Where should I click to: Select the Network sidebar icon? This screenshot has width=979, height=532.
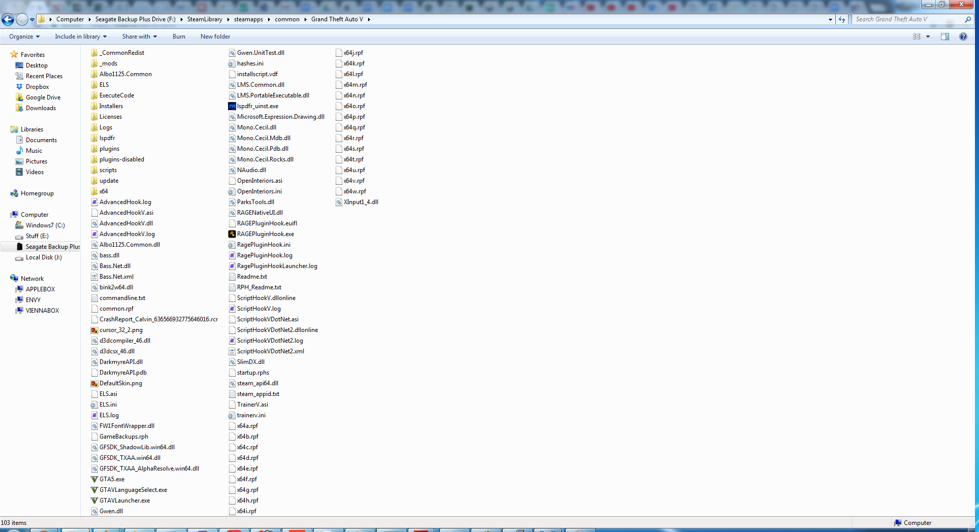(x=14, y=279)
